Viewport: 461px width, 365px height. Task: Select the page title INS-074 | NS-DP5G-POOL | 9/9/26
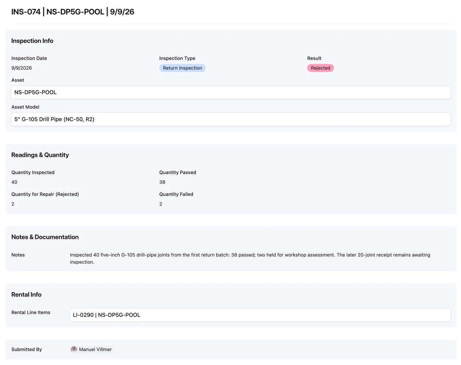point(73,12)
